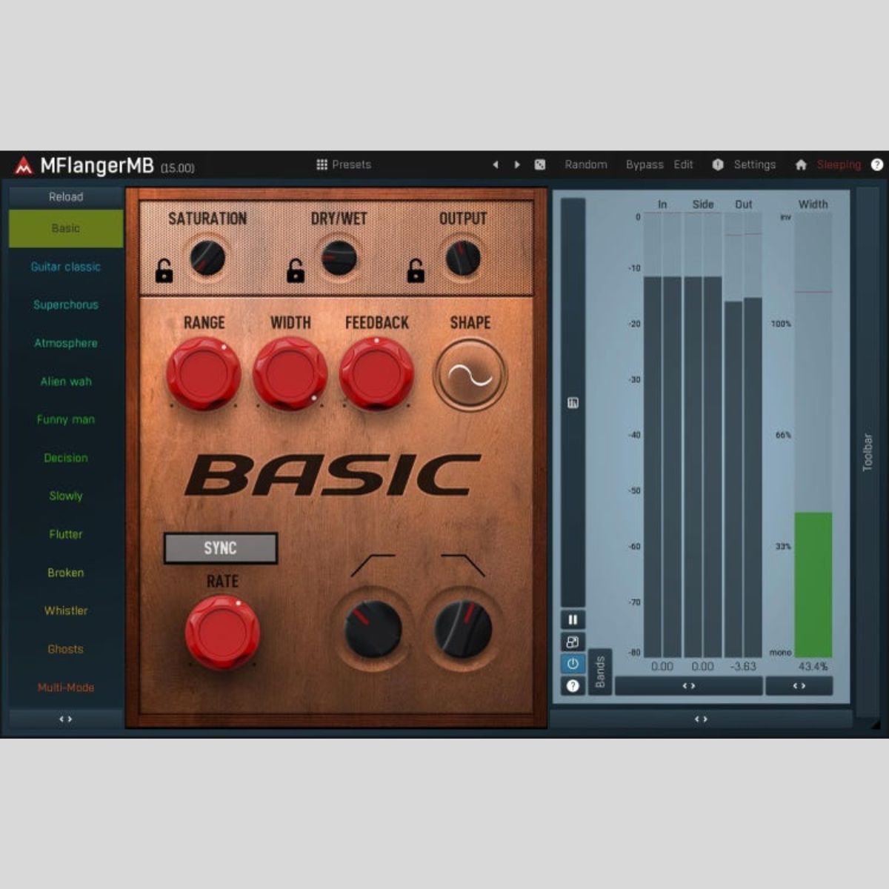Viewport: 889px width, 889px height.
Task: Expand the Width meter arrows button
Action: (799, 686)
